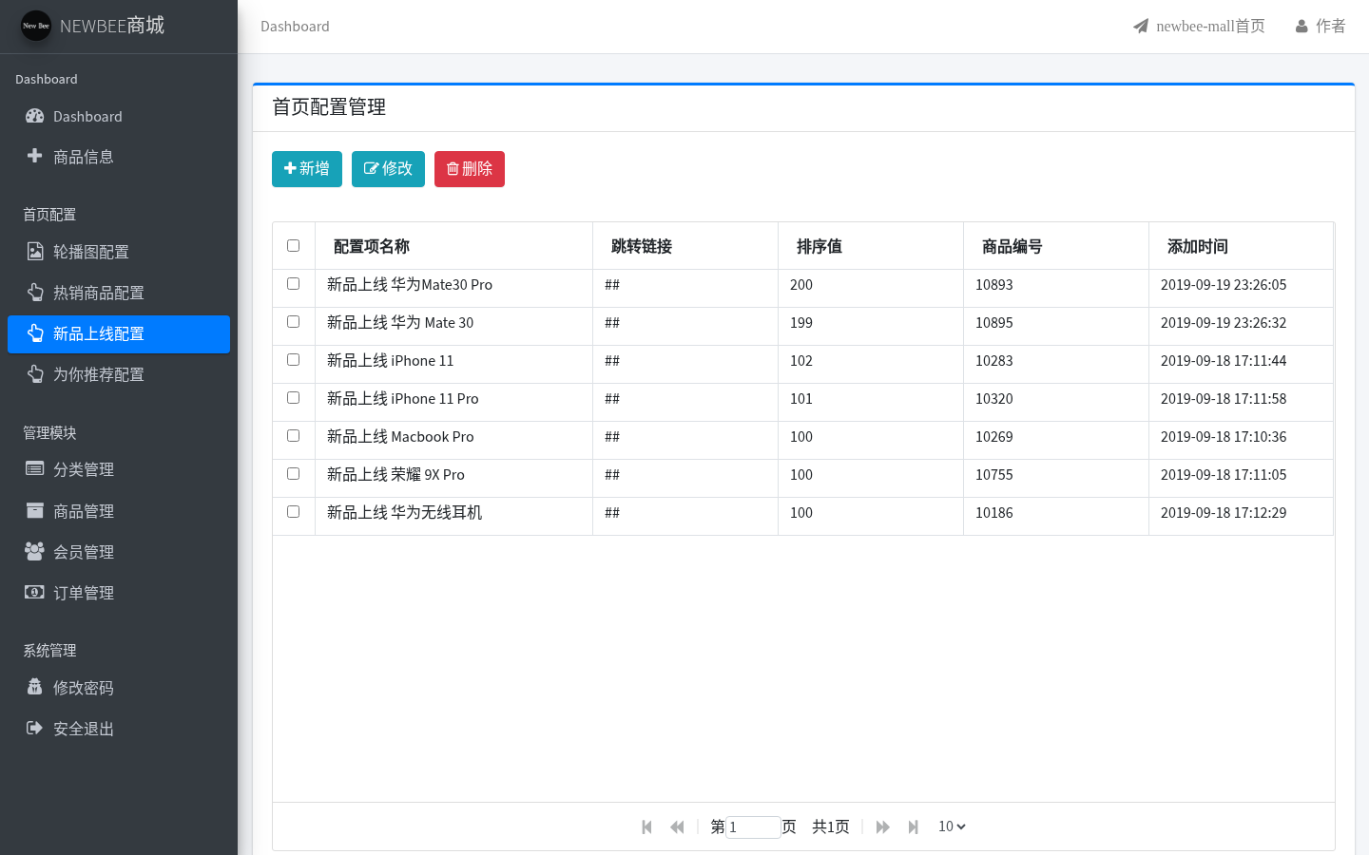Toggle the select-all checkbox in table header
The height and width of the screenshot is (855, 1369).
(x=293, y=246)
